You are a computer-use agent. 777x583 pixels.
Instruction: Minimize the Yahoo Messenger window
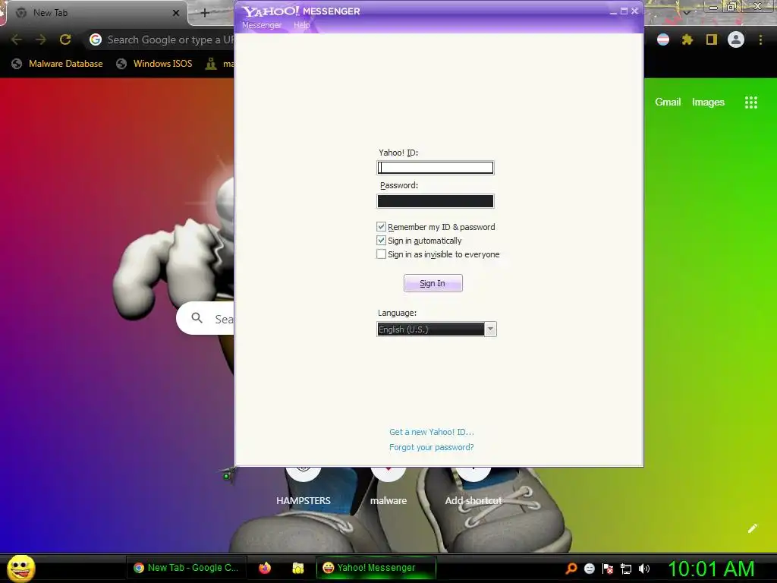[x=613, y=11]
